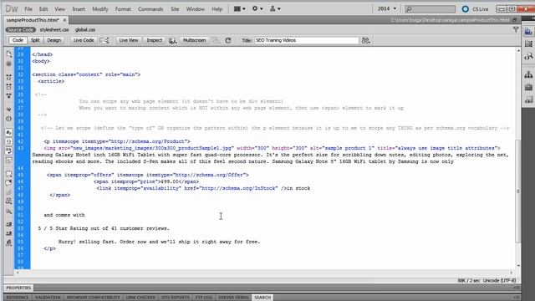Open the Snippets panel icon on the right dock
The image size is (535, 301).
tap(528, 99)
